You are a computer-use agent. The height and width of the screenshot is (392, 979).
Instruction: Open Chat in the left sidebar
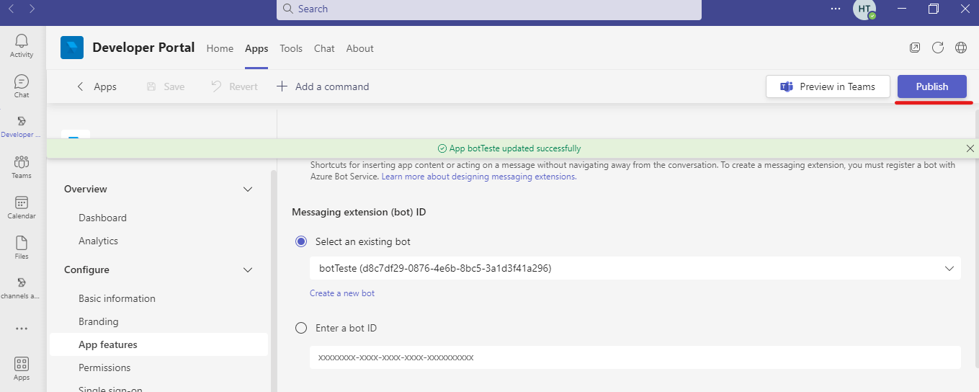point(22,86)
